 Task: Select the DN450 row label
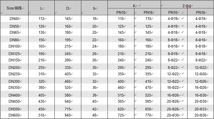pyautogui.click(x=14, y=101)
